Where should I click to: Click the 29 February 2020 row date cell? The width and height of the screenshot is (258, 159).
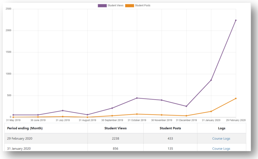tap(20, 138)
